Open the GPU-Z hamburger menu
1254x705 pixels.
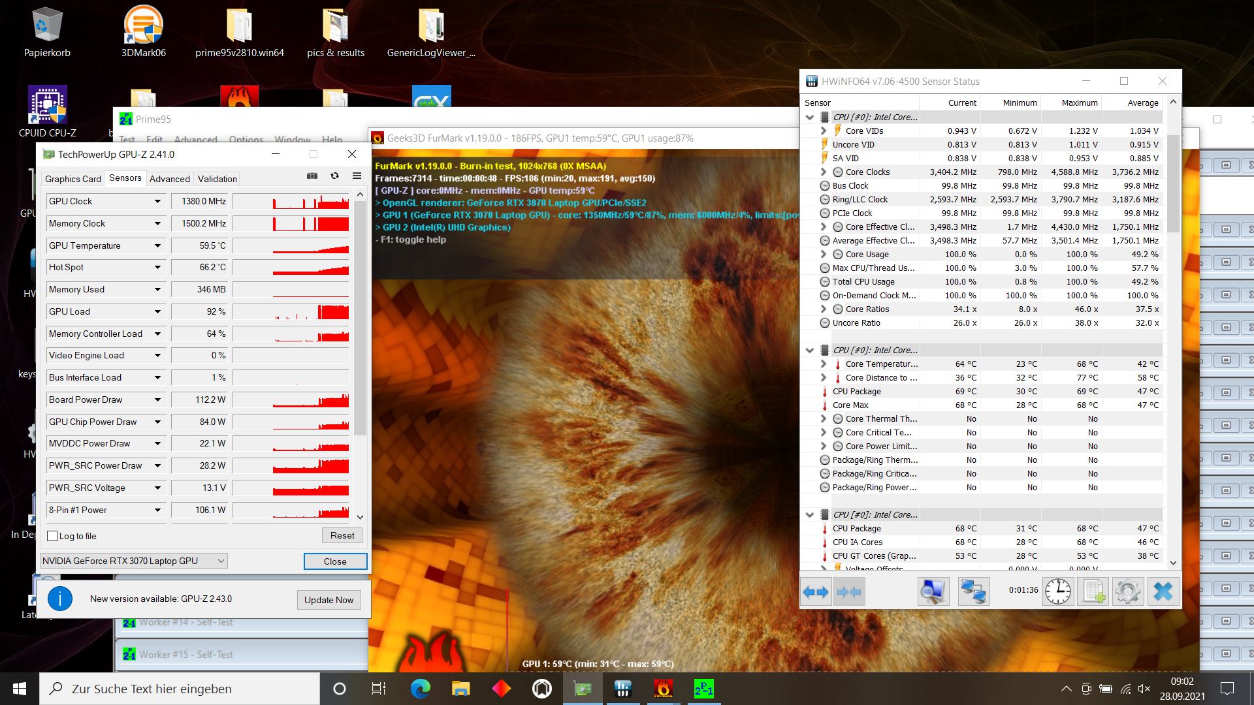[357, 176]
